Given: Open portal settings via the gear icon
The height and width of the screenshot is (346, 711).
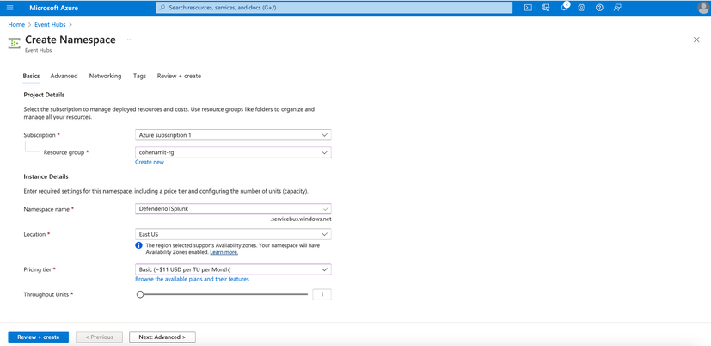Looking at the screenshot, I should click(x=582, y=8).
